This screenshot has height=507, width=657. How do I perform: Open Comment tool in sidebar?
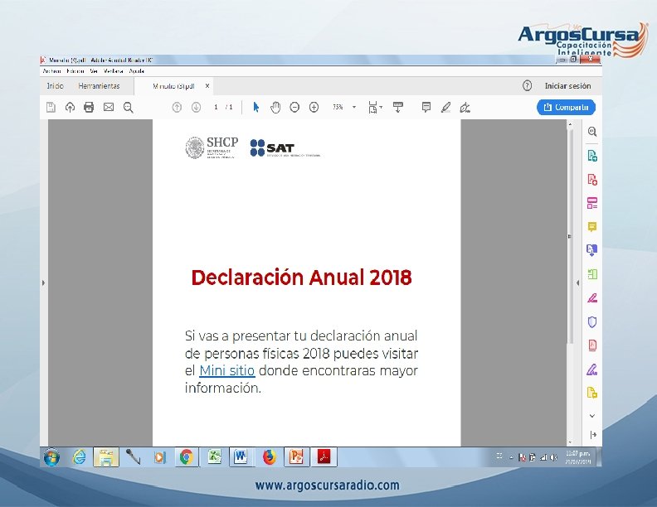pos(592,227)
